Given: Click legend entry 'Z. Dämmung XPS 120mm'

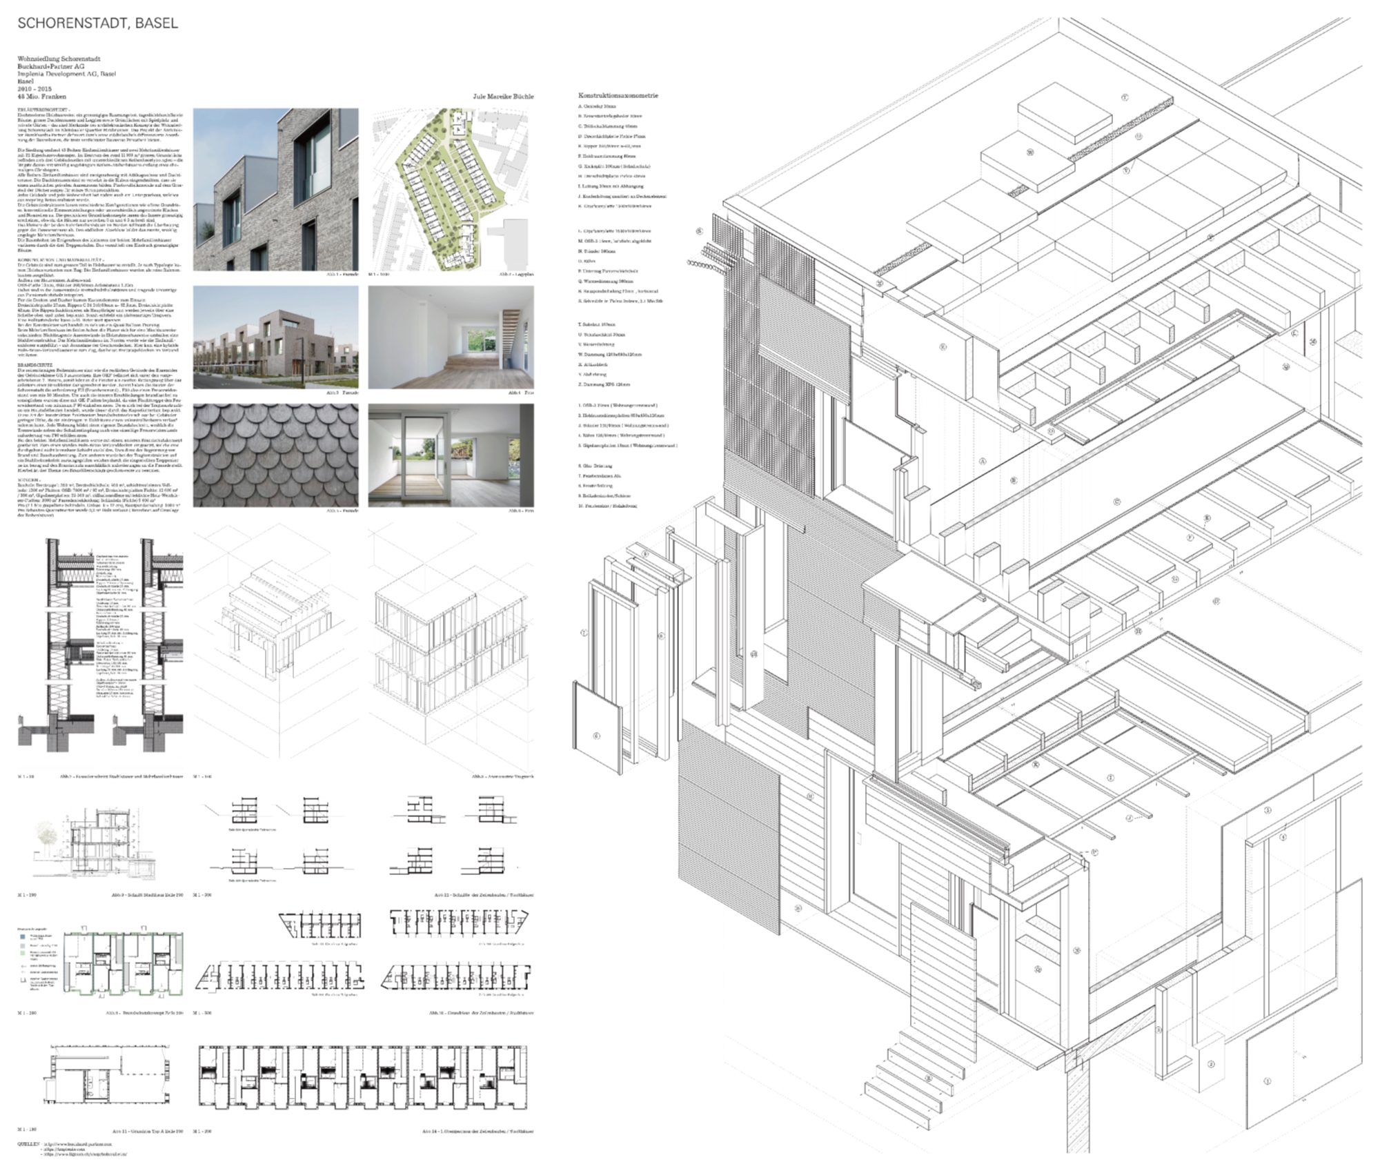Looking at the screenshot, I should 605,384.
